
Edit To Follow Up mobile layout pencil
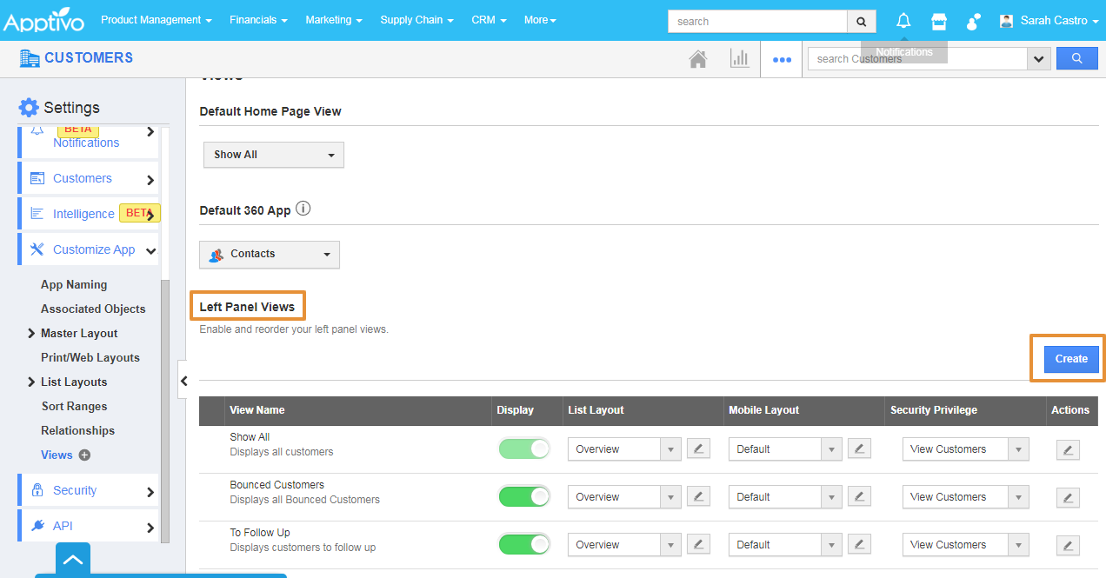pyautogui.click(x=858, y=544)
